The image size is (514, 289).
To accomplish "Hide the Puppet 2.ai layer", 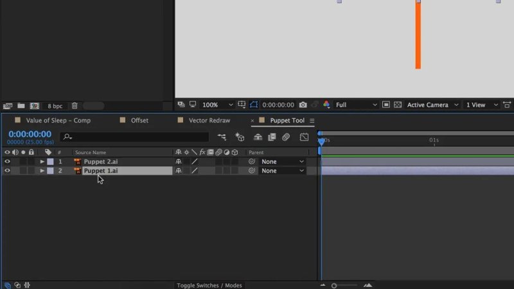I will [x=7, y=162].
